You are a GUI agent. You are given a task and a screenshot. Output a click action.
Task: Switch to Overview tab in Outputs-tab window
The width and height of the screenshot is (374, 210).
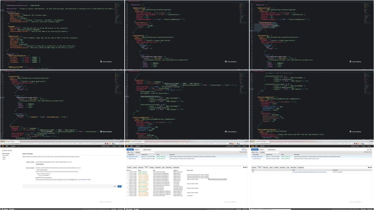click(x=254, y=167)
